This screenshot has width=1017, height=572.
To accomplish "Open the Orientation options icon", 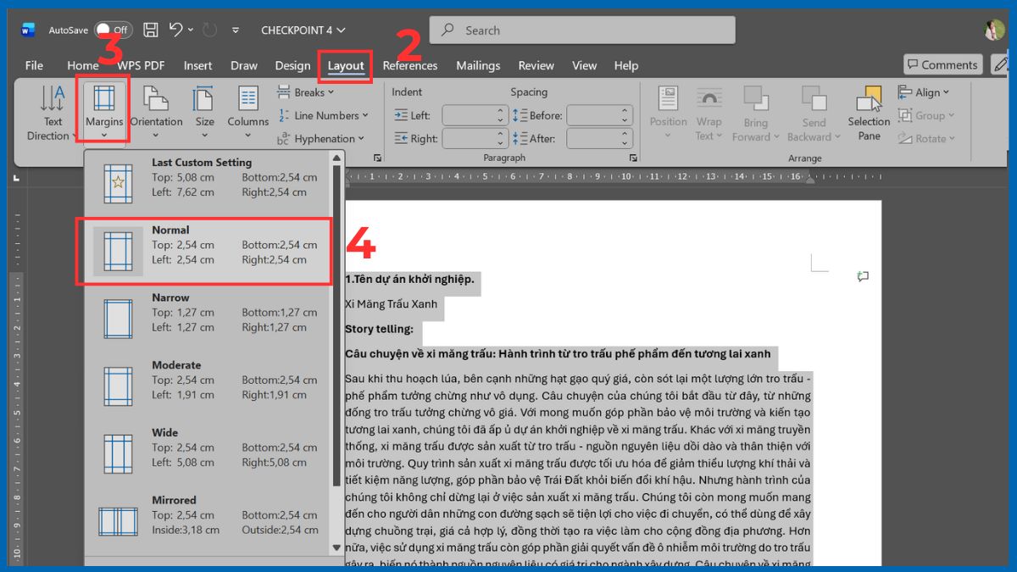I will pos(156,100).
